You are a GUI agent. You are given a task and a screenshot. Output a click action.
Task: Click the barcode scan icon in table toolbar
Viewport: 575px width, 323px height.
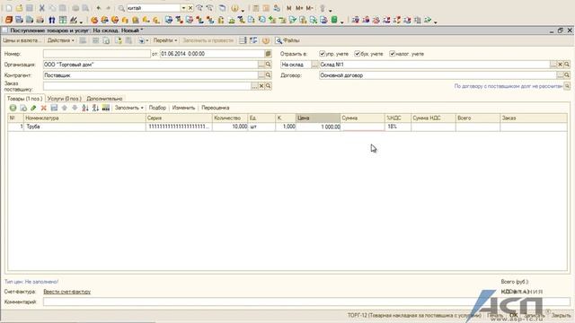pos(106,108)
